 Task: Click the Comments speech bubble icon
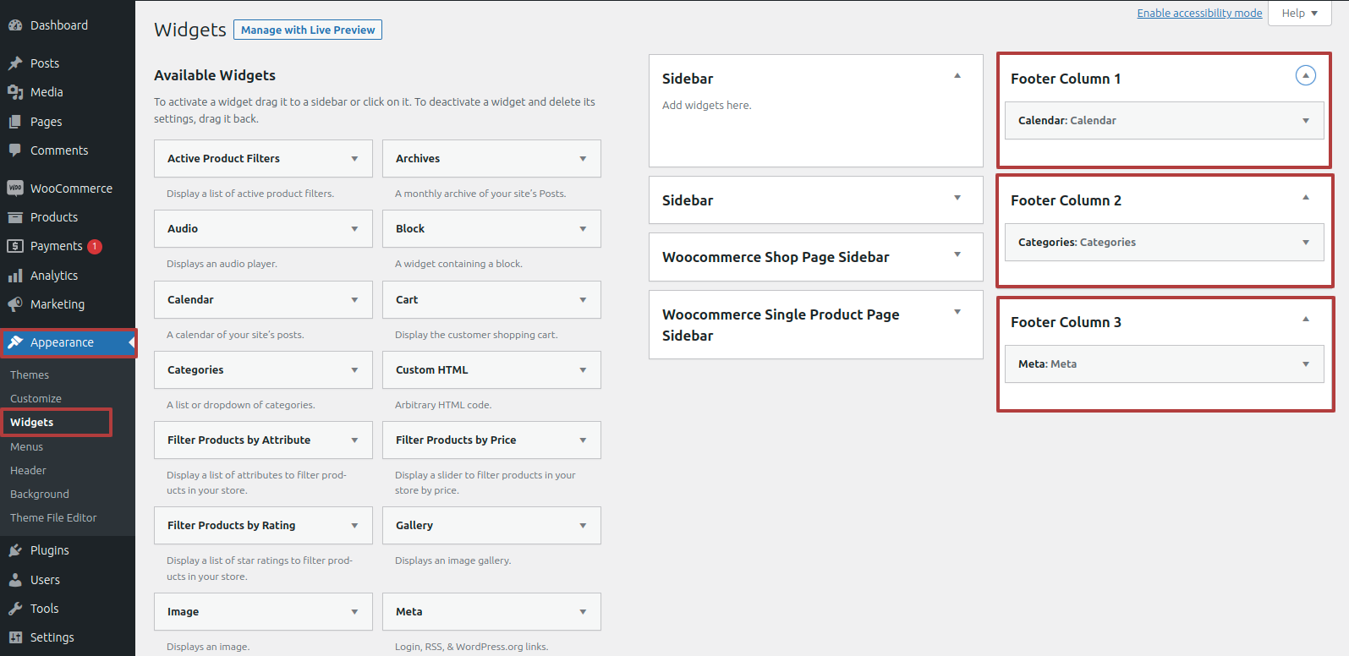(15, 150)
